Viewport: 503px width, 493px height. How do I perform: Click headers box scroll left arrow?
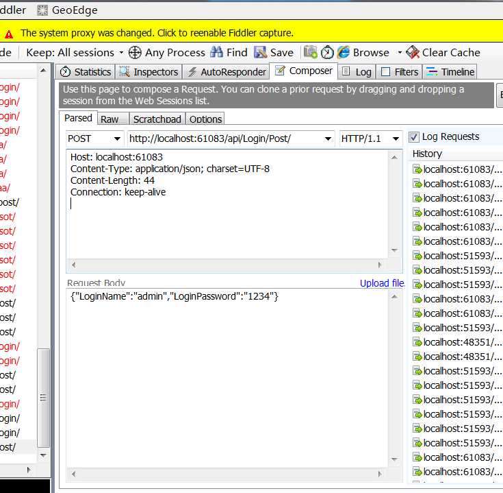73,265
